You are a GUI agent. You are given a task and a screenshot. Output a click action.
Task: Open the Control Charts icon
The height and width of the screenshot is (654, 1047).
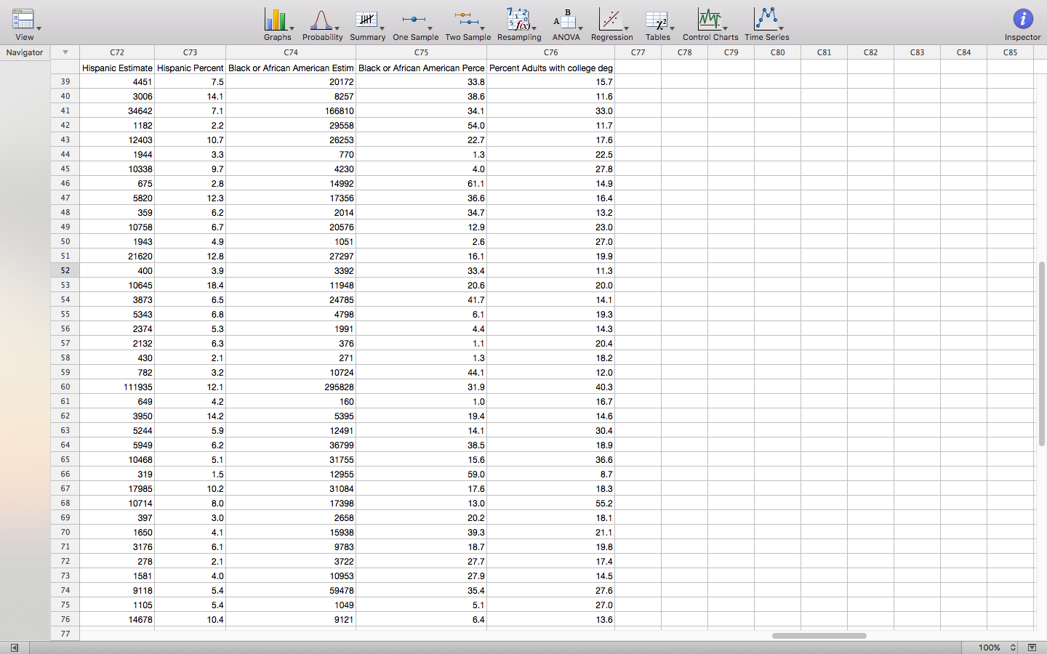point(709,20)
